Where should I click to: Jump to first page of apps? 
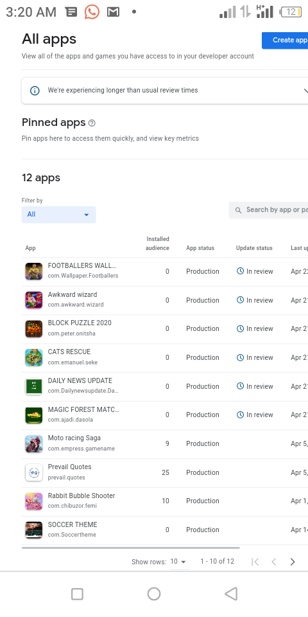pos(255,562)
